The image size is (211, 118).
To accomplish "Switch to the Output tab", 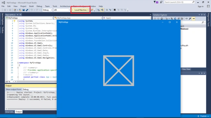I will point(19,112).
